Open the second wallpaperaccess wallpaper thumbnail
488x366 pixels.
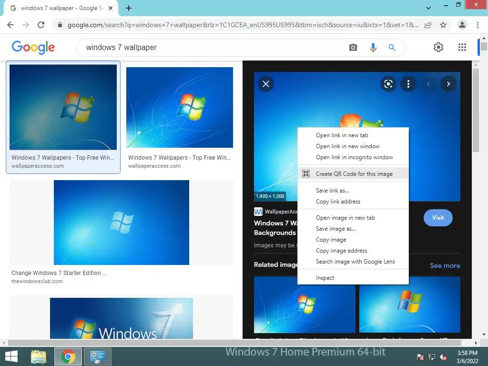180,107
